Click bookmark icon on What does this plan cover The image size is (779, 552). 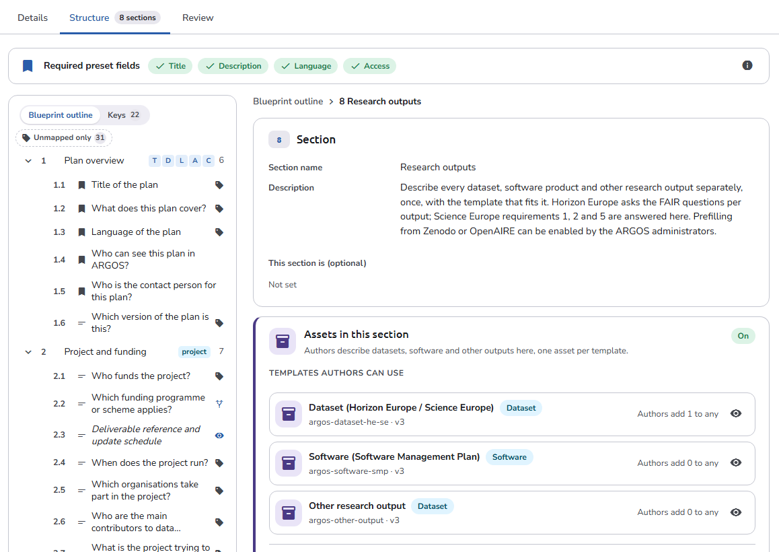(x=81, y=209)
